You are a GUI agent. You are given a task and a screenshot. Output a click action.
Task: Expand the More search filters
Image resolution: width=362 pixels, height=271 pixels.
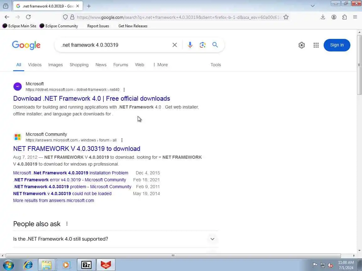coord(160,65)
